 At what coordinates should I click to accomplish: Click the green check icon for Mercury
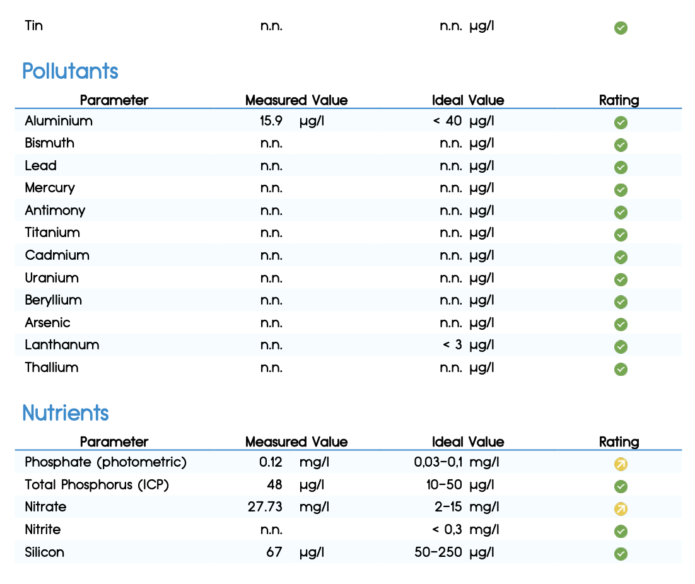pyautogui.click(x=621, y=190)
